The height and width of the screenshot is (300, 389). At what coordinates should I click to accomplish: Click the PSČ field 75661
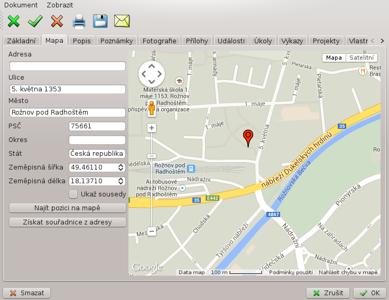(x=97, y=126)
